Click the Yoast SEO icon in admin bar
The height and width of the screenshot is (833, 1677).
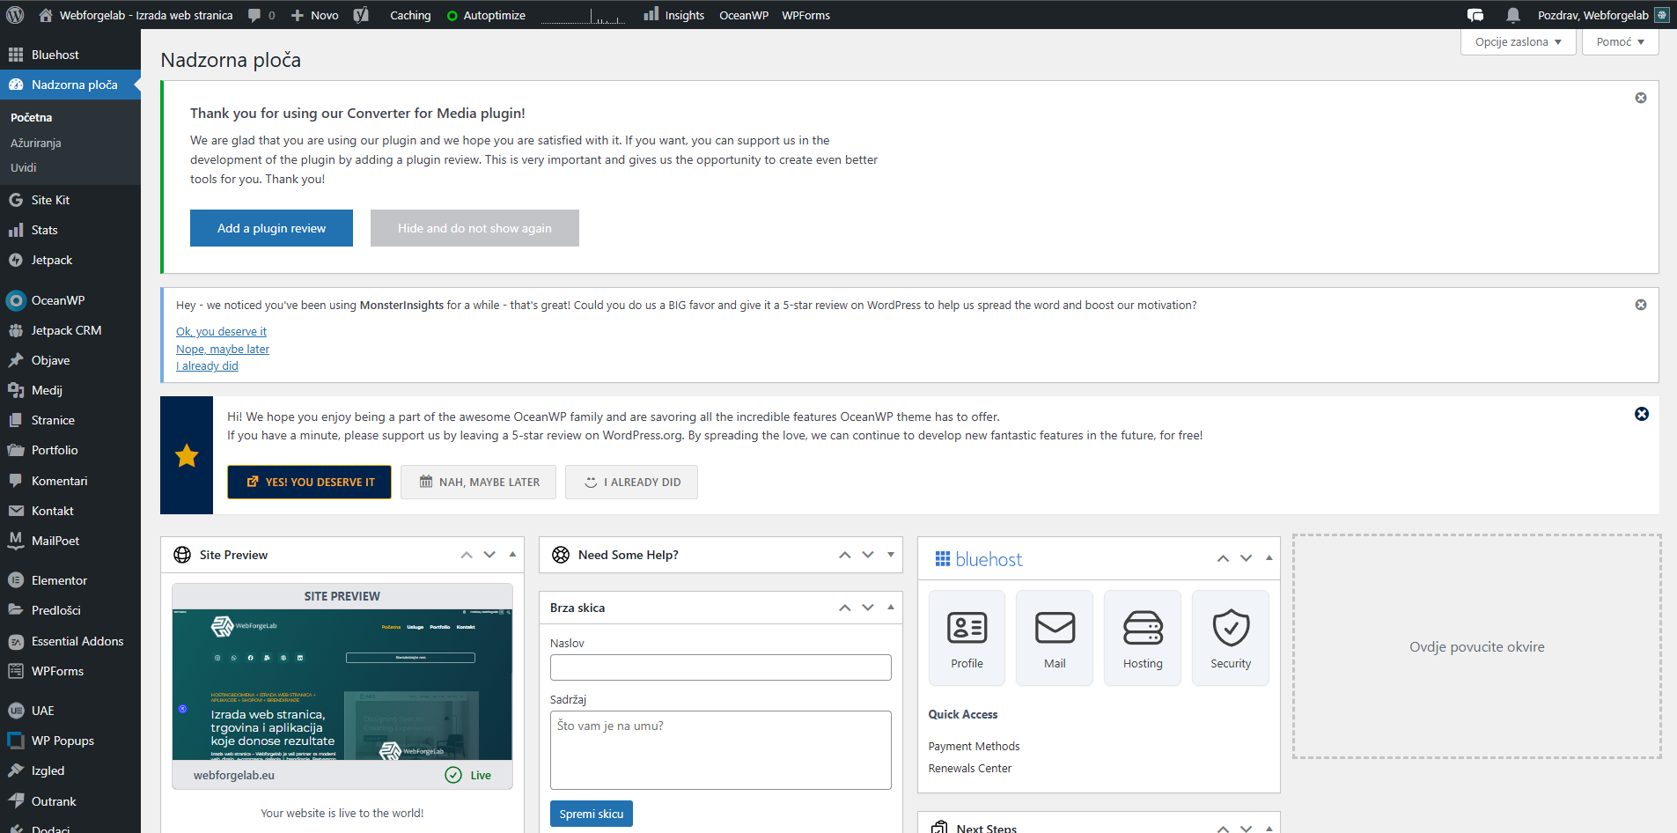(x=361, y=14)
